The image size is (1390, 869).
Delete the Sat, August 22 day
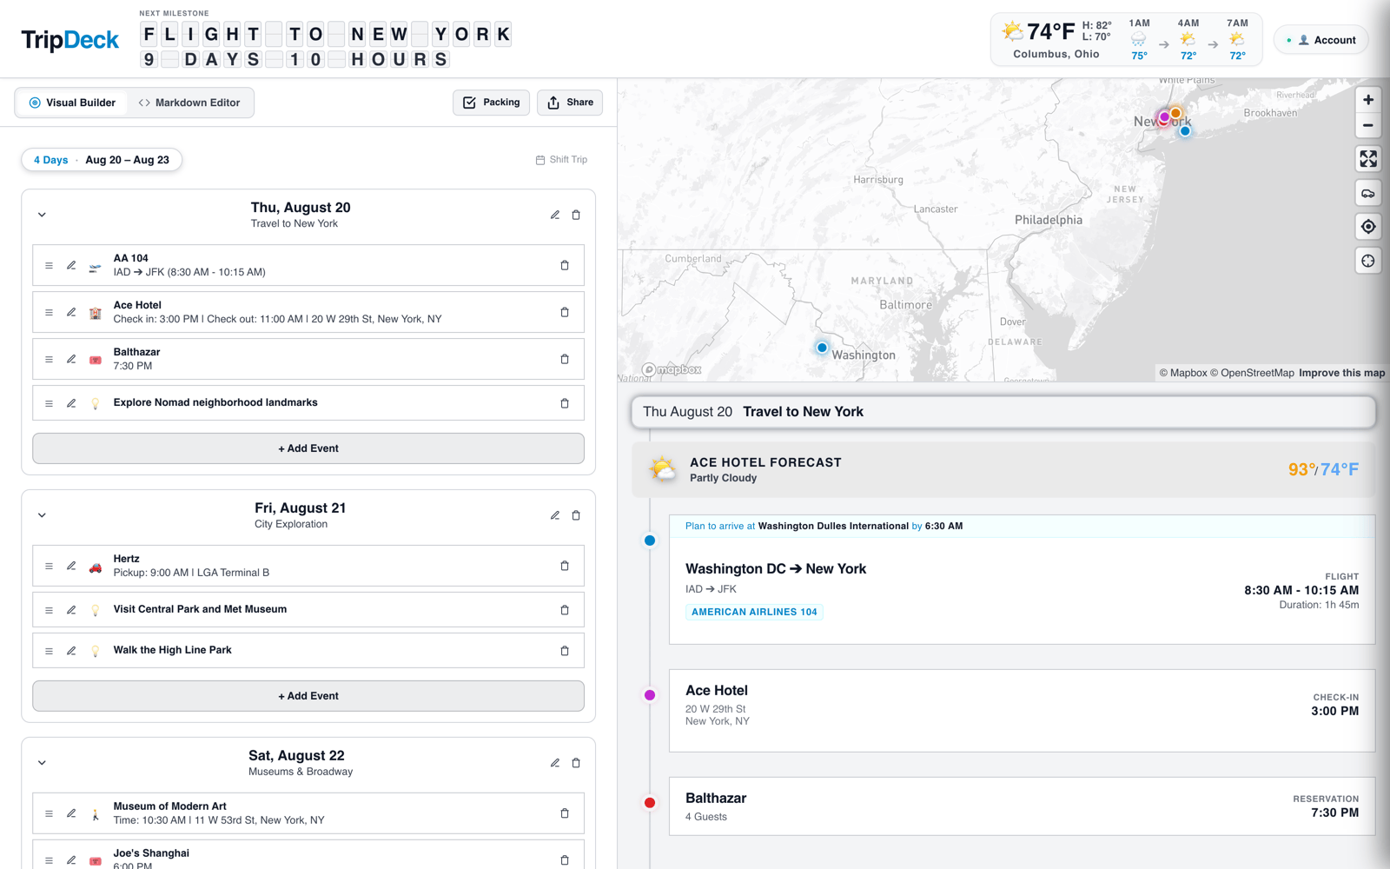tap(576, 763)
